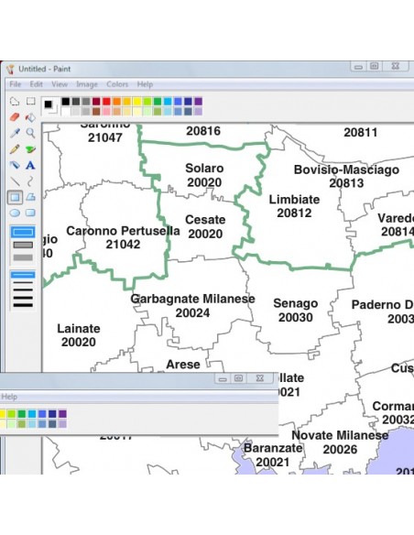Screen dimensions: 414x535
Task: Minimize the main Paint window
Action: [358, 67]
